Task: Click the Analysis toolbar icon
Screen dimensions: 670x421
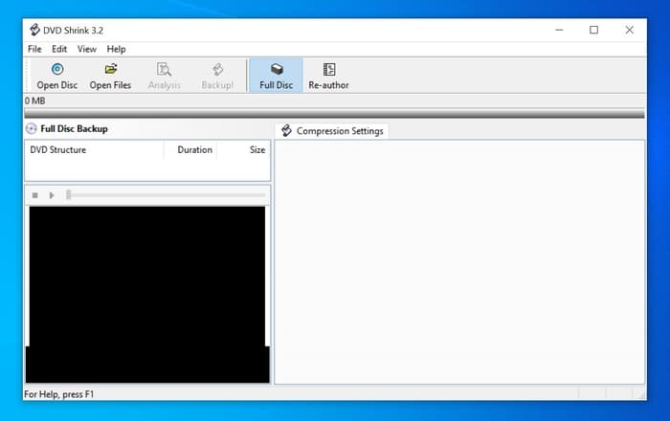Action: click(x=164, y=69)
